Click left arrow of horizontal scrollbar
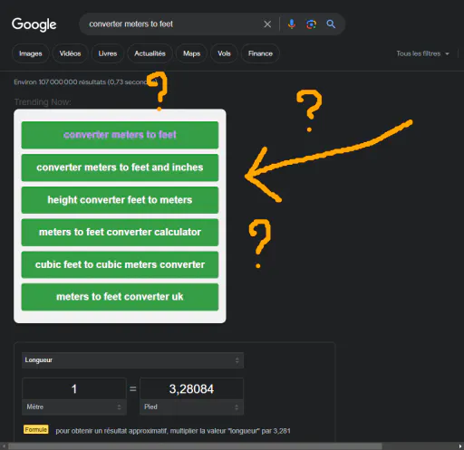The height and width of the screenshot is (450, 464). 4,446
